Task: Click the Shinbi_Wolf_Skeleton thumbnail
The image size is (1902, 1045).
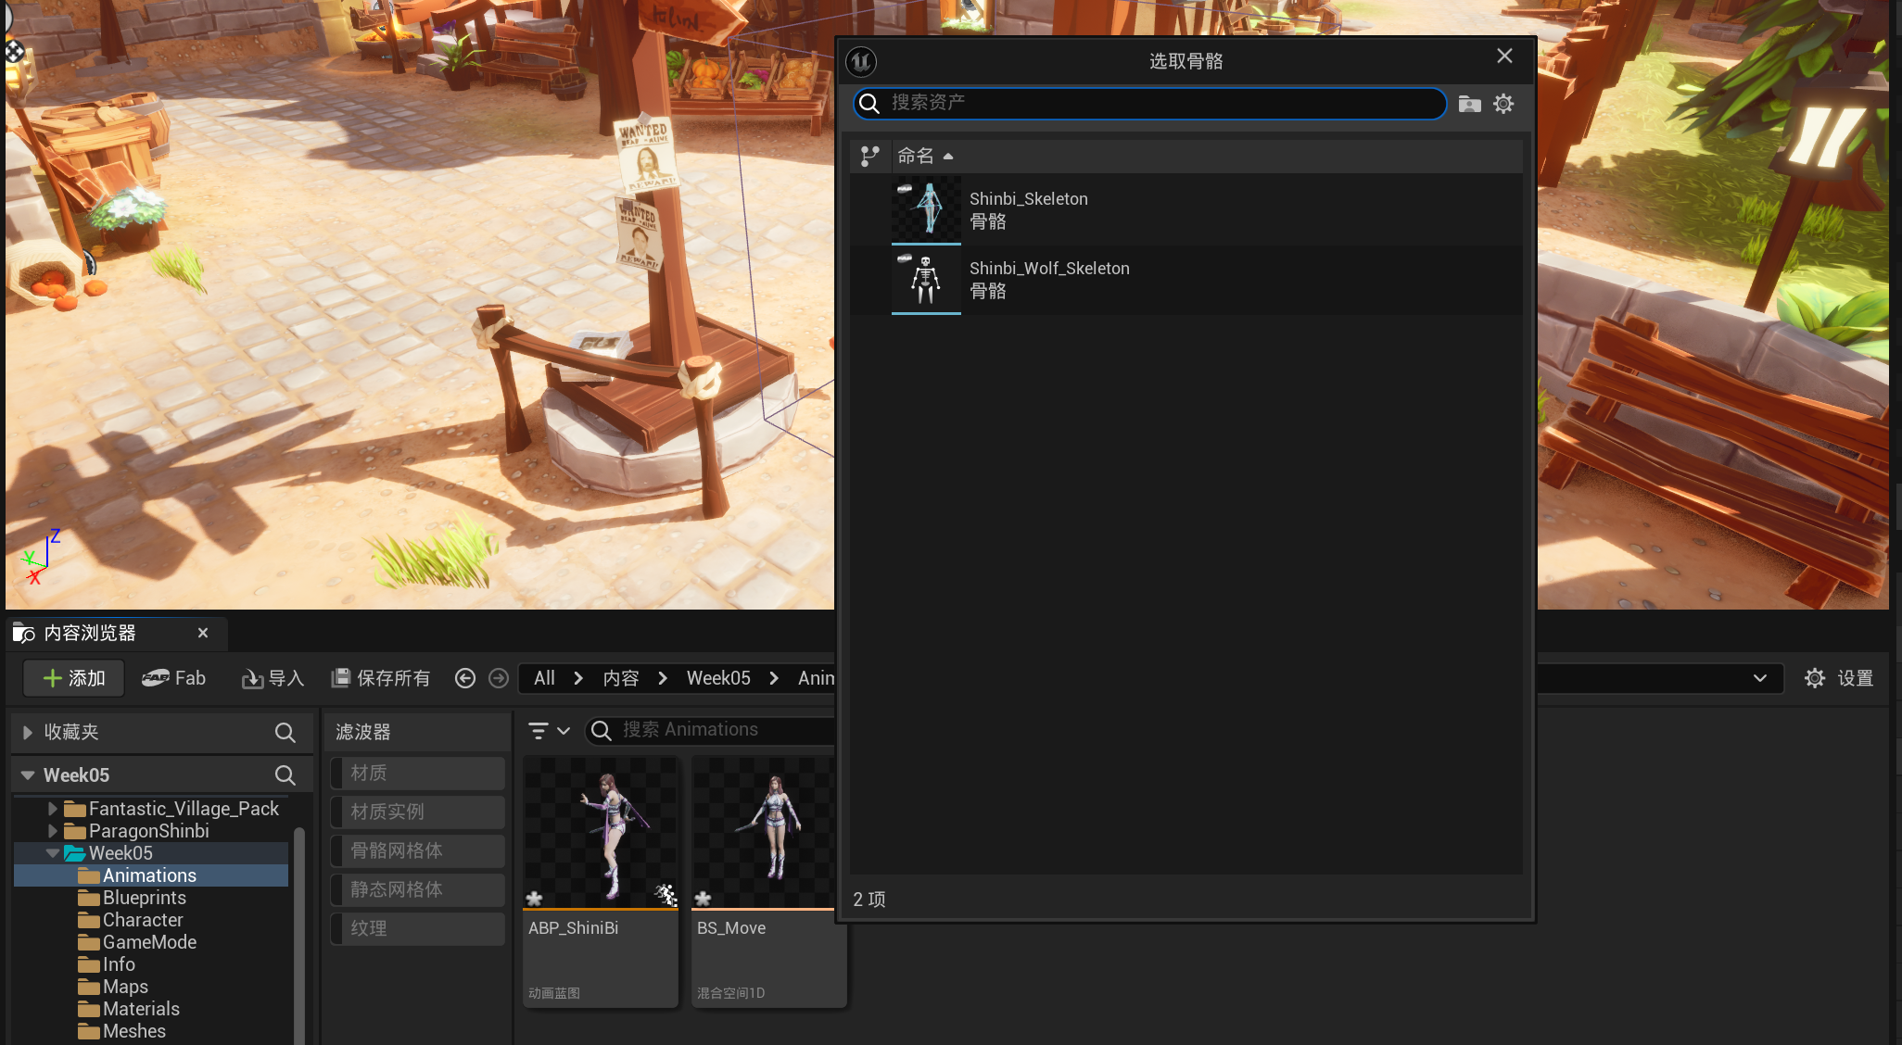Action: point(926,280)
